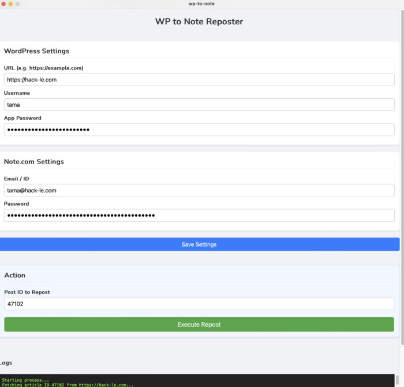
Task: Click the vertical scrollbar on the right
Action: click(402, 173)
